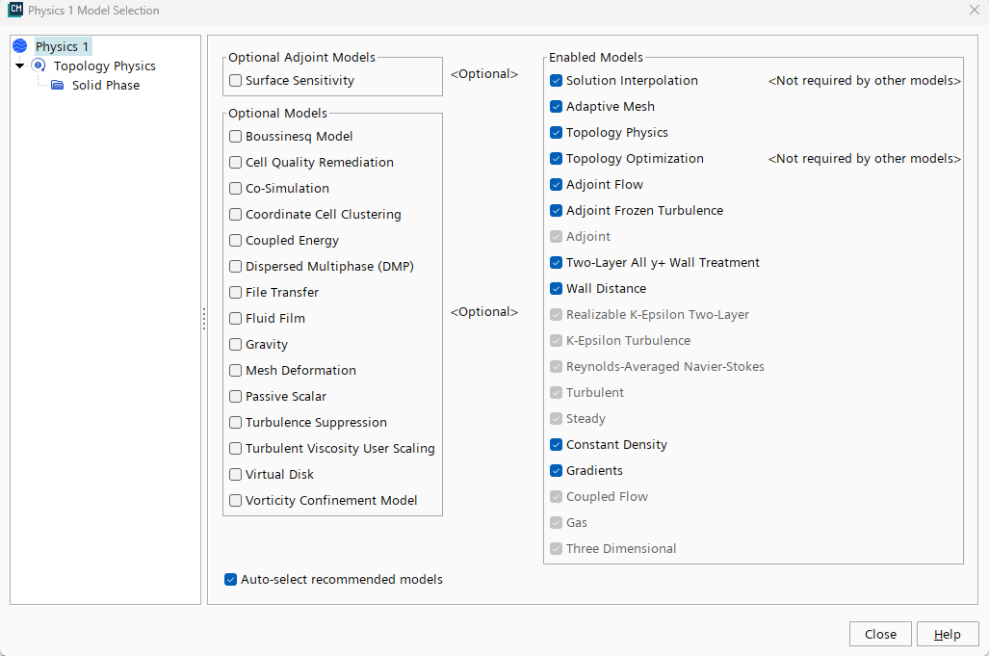This screenshot has height=656, width=989.
Task: Click greyed Steady checkbox
Action: (x=556, y=419)
